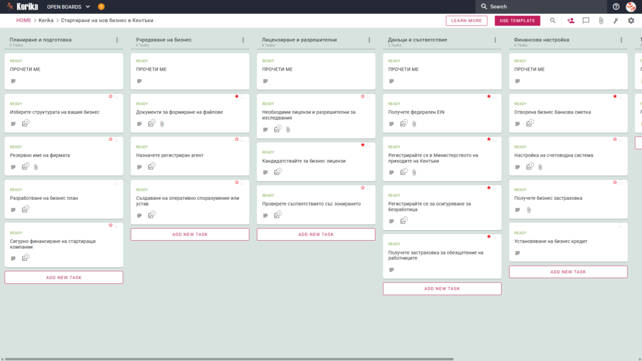This screenshot has height=361, width=642.
Task: Open the Учредяване на бизнес column menu
Action: click(x=243, y=40)
